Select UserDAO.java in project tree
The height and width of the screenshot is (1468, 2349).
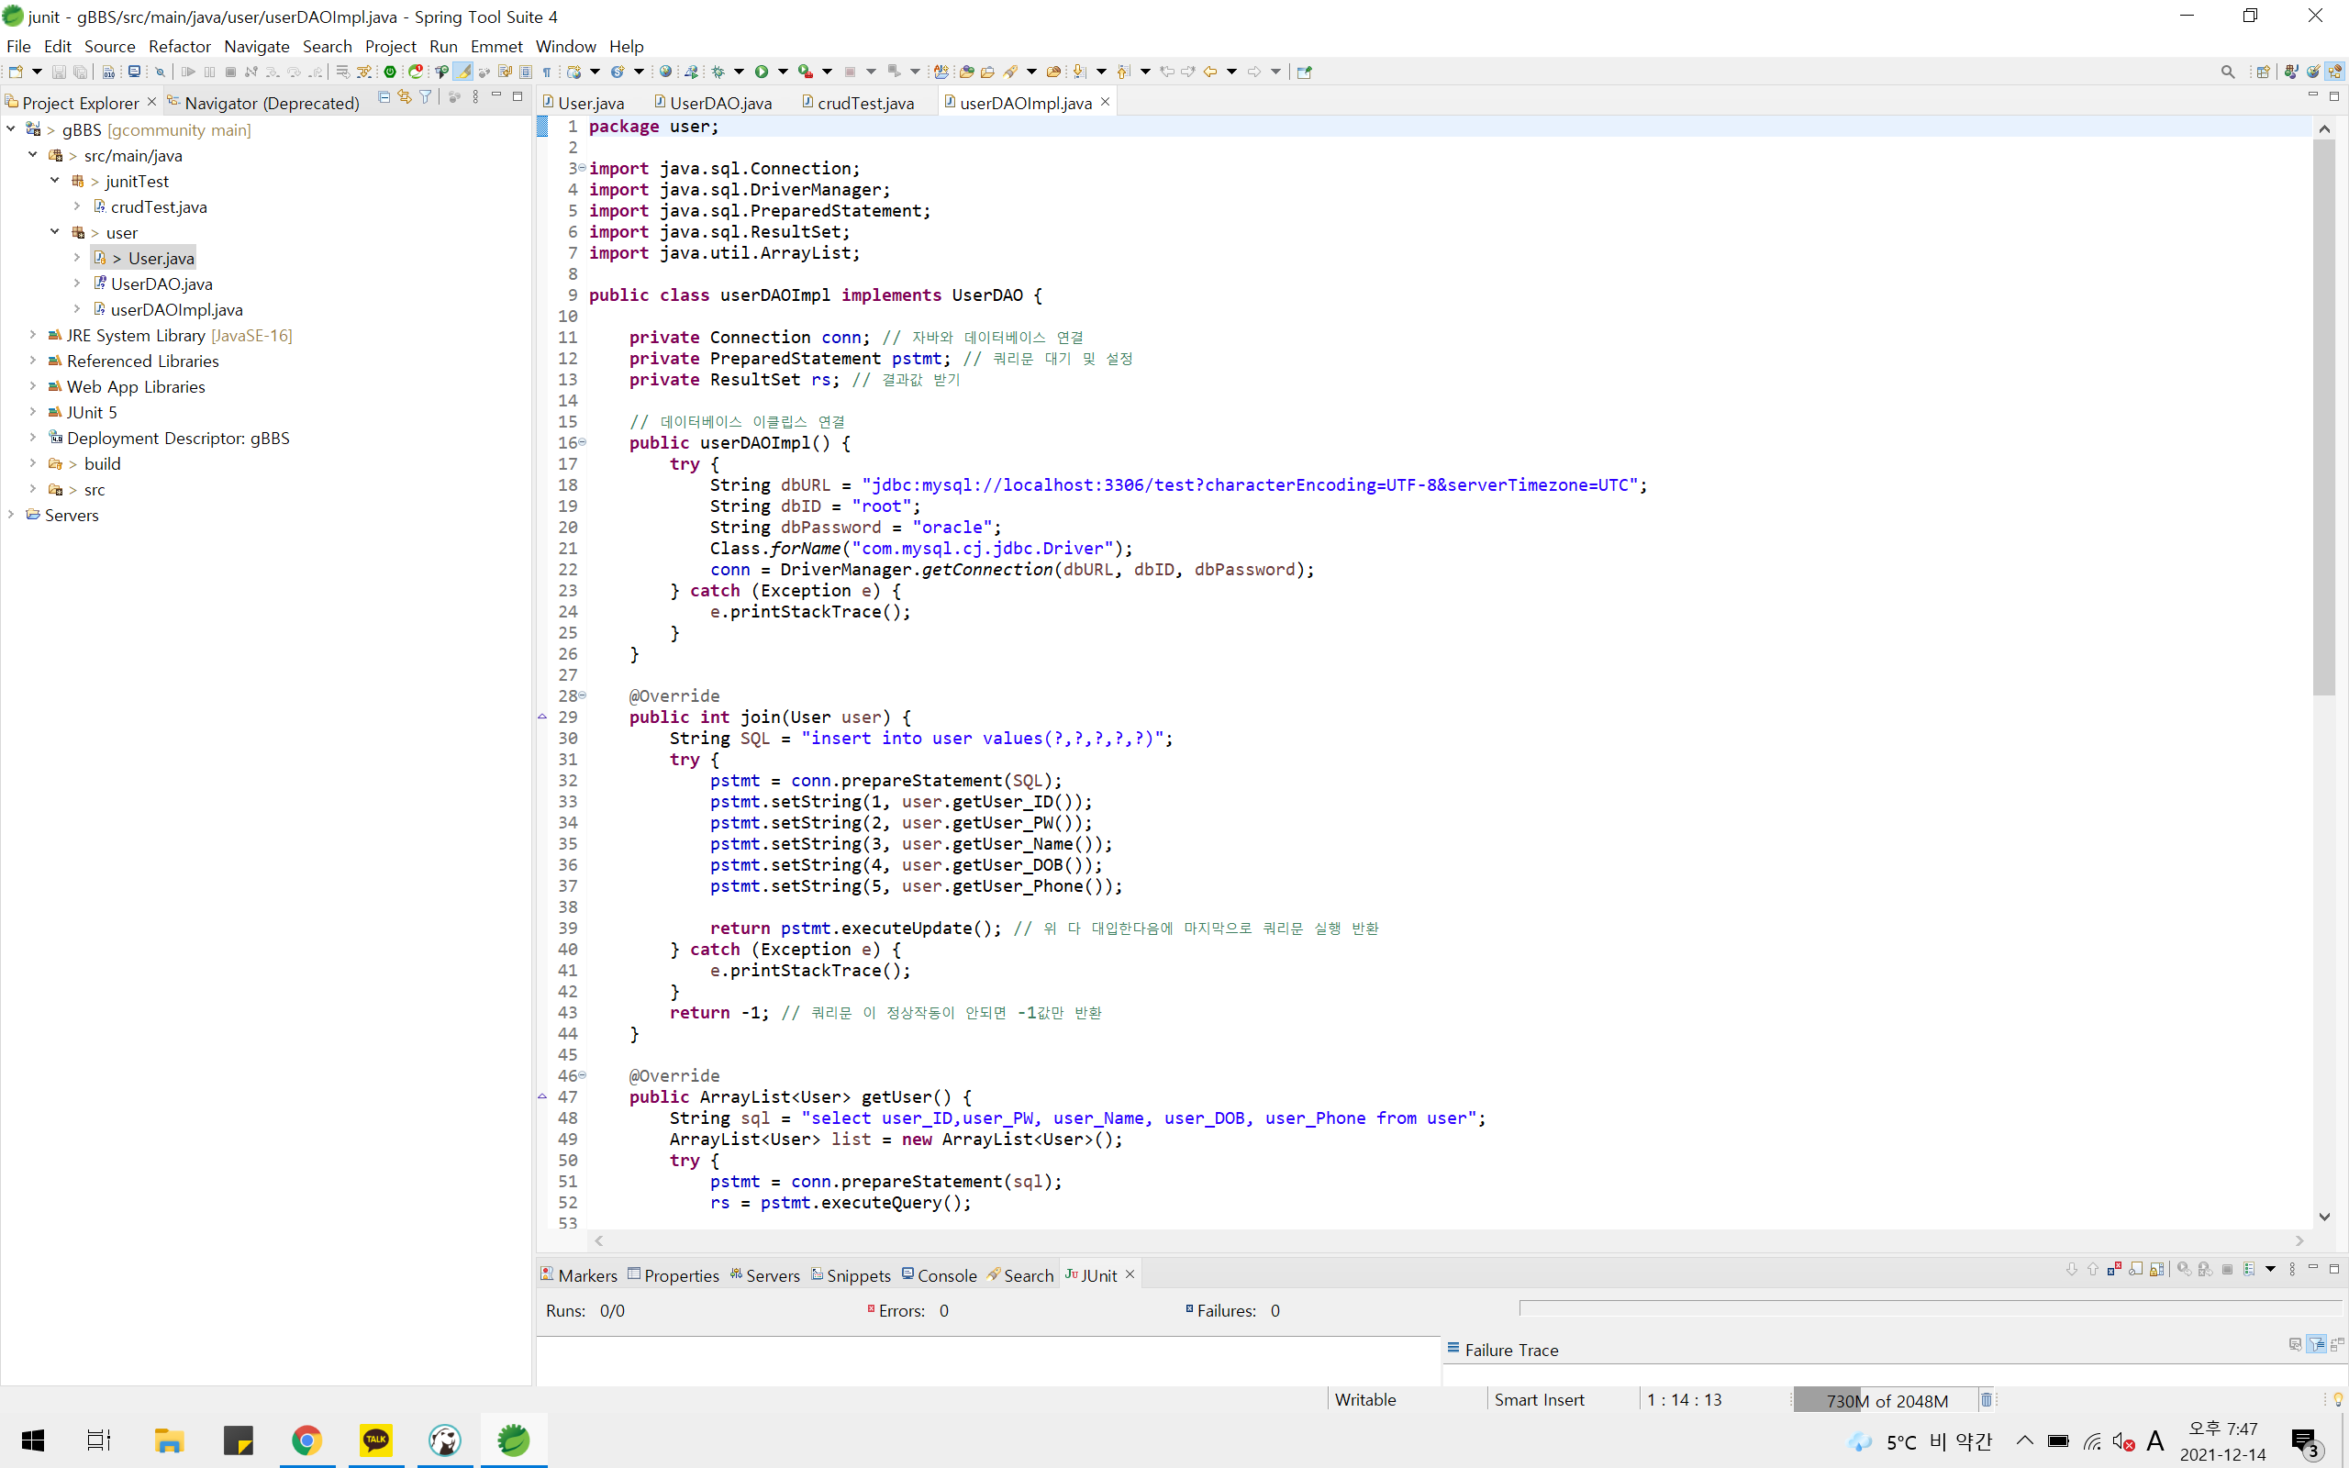coord(161,284)
